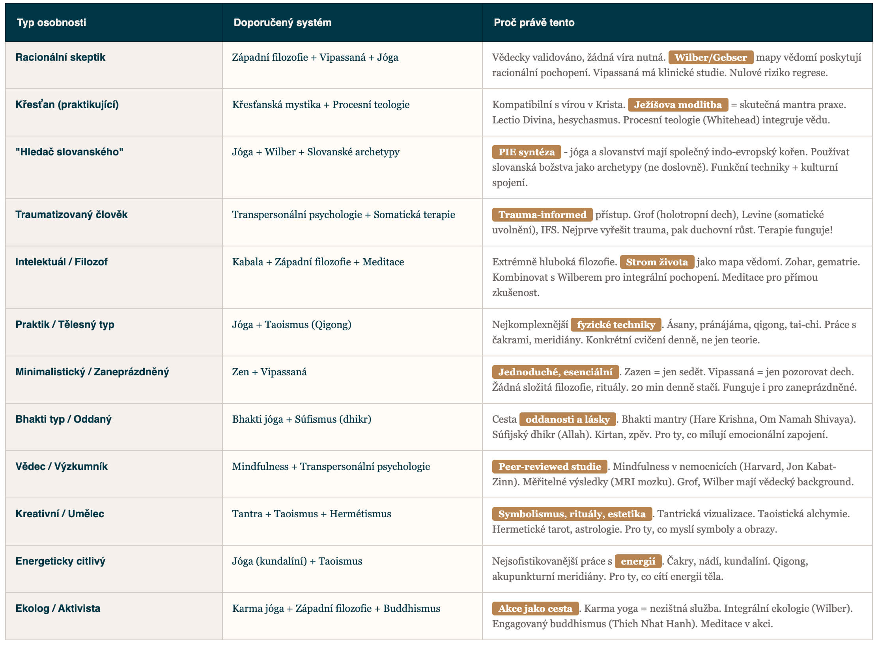Click the "Symbolismus, rituály, estetika" badge

pos(572,514)
